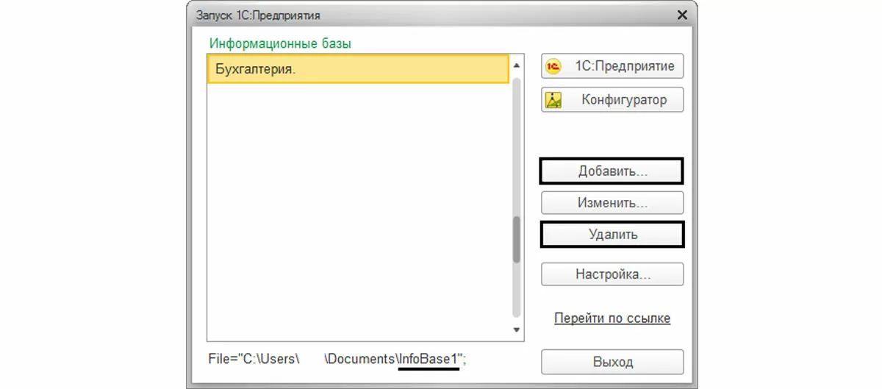
Task: Click the list scrollbar down arrow
Action: pos(516,330)
